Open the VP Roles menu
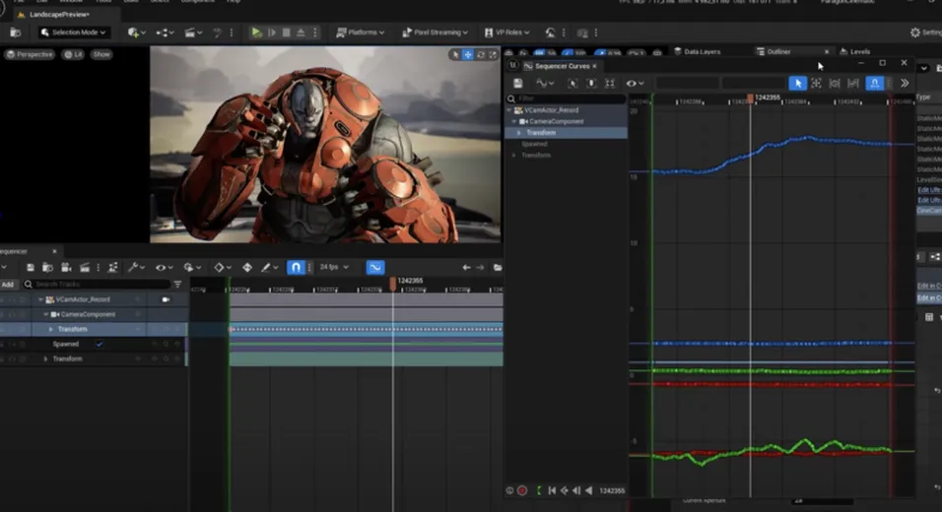This screenshot has width=942, height=512. [x=507, y=32]
